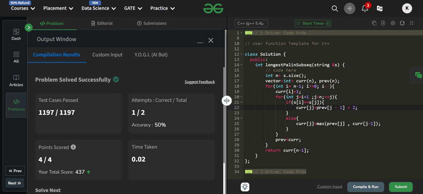This screenshot has height=194, width=423.
Task: Click the Submit button
Action: pyautogui.click(x=401, y=187)
